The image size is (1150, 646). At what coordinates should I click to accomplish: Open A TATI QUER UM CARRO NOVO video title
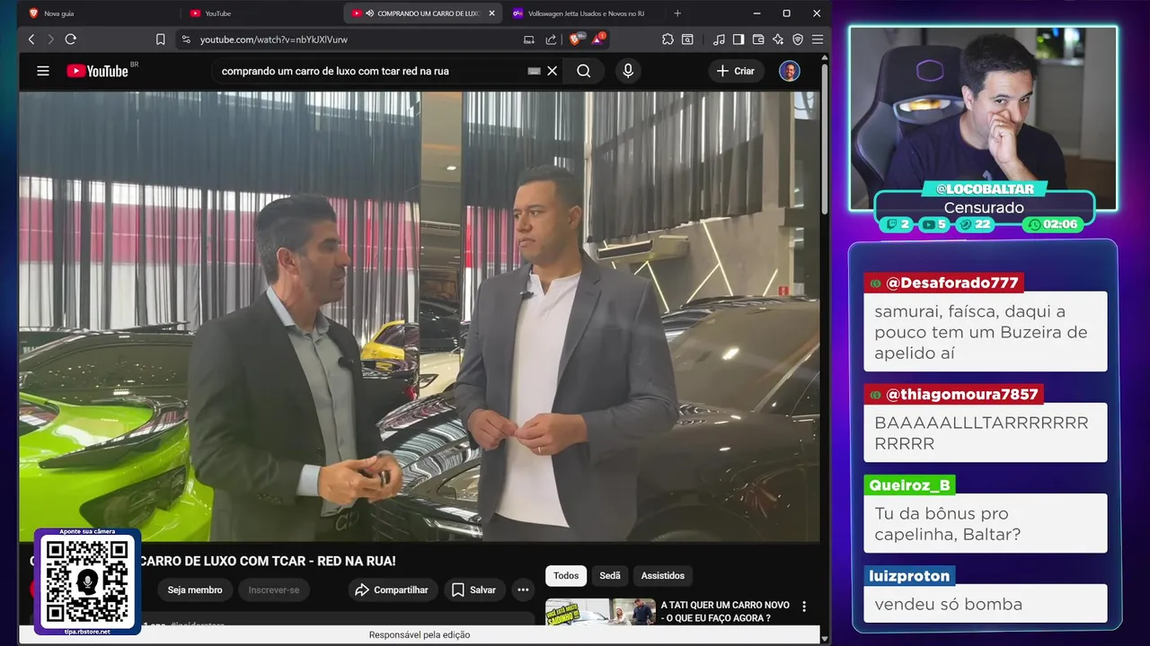tap(725, 611)
